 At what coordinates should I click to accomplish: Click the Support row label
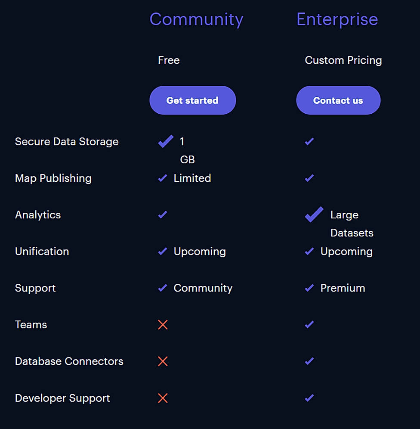[35, 289]
